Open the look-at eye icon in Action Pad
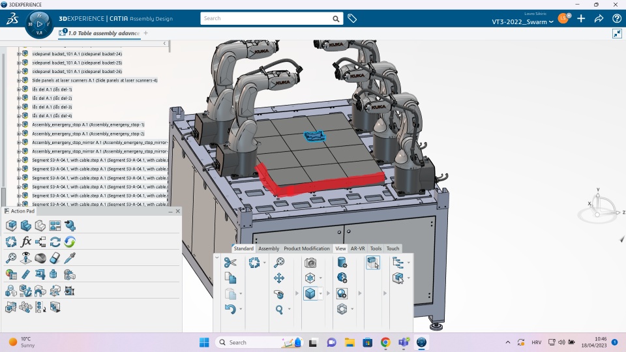The image size is (626, 352). pos(26,258)
